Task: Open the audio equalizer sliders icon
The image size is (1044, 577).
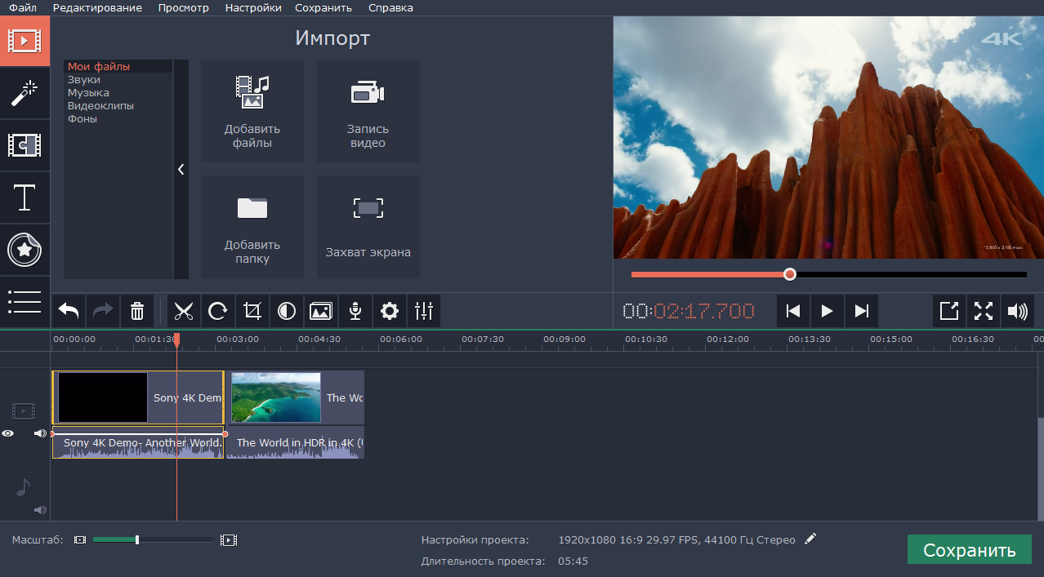Action: pyautogui.click(x=424, y=311)
